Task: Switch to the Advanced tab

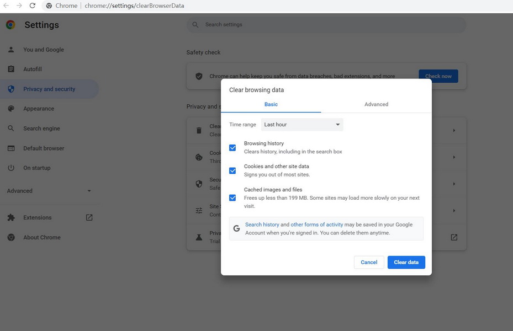Action: (376, 104)
